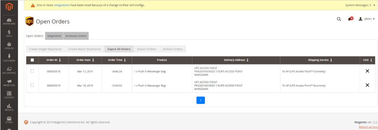Click the Magento logo in the footer
Screen dimensions: 378x130
click(x=26, y=122)
